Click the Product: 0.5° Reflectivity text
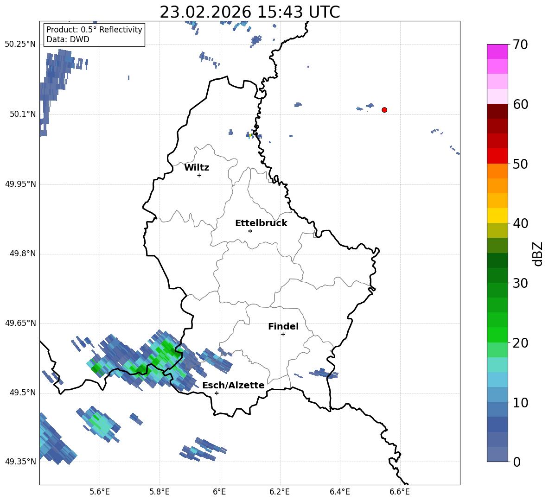Viewport: 549px width, 501px height. point(94,29)
